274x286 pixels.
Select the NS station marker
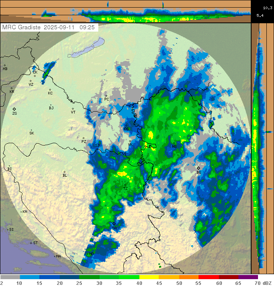[174, 143]
